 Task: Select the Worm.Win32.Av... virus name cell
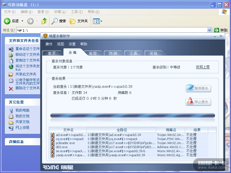(171, 151)
